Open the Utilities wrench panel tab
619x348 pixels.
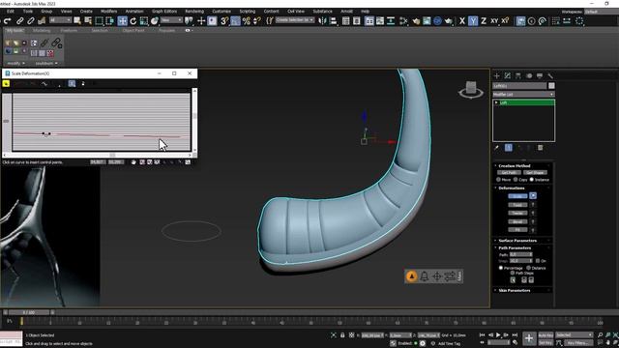point(550,75)
